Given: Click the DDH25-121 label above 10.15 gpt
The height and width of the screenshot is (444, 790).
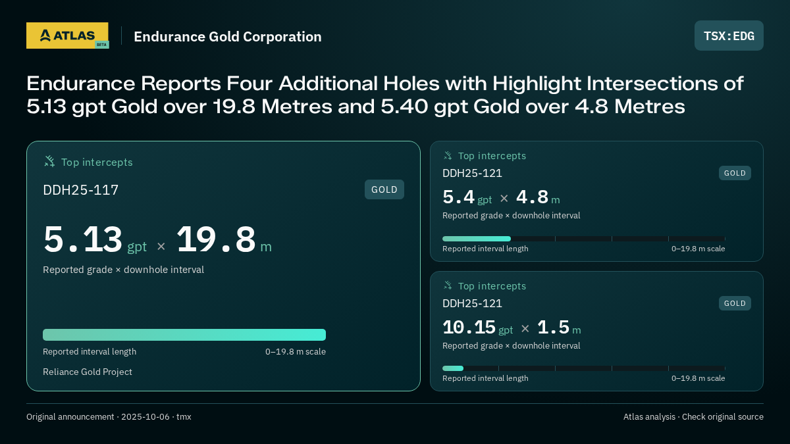Looking at the screenshot, I should 472,303.
